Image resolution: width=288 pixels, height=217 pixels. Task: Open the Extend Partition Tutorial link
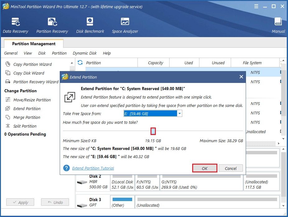(93, 168)
